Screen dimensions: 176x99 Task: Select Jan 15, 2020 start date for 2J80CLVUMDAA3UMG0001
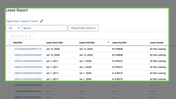point(53,55)
